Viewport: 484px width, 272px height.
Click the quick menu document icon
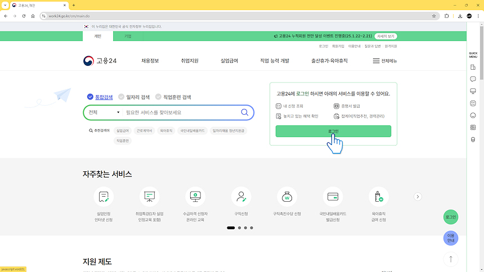pos(473,67)
